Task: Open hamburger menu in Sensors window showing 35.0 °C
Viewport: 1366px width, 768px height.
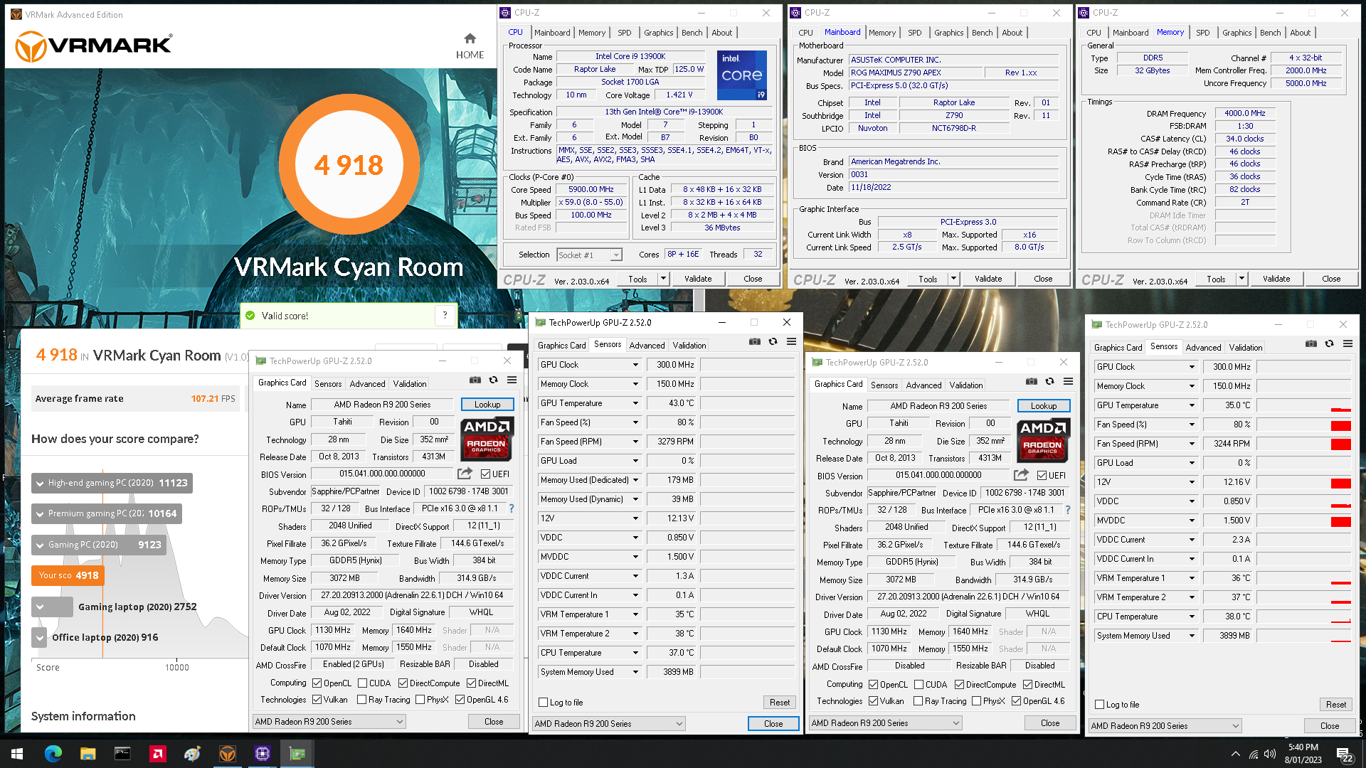Action: pos(1348,343)
